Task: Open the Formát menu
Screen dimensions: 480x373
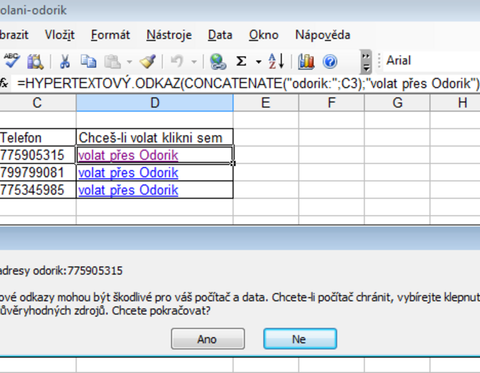Action: click(110, 35)
